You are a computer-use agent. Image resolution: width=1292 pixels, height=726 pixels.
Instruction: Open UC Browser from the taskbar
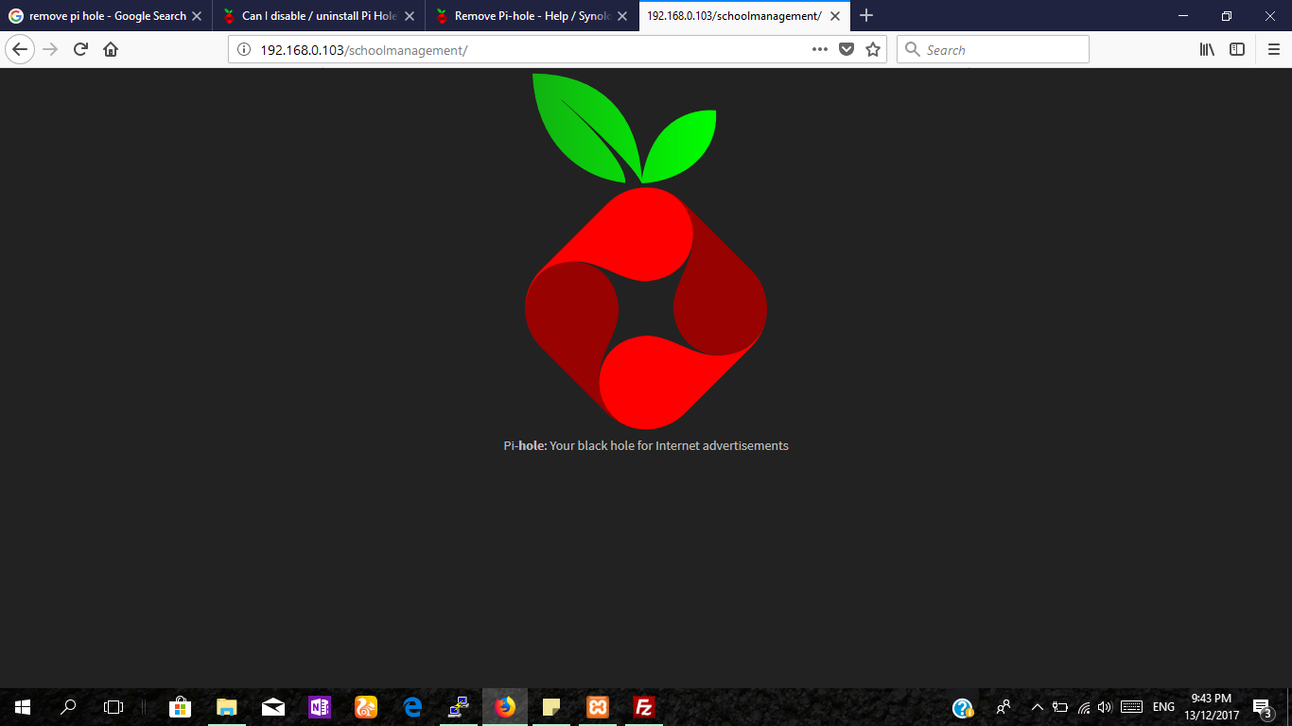366,707
